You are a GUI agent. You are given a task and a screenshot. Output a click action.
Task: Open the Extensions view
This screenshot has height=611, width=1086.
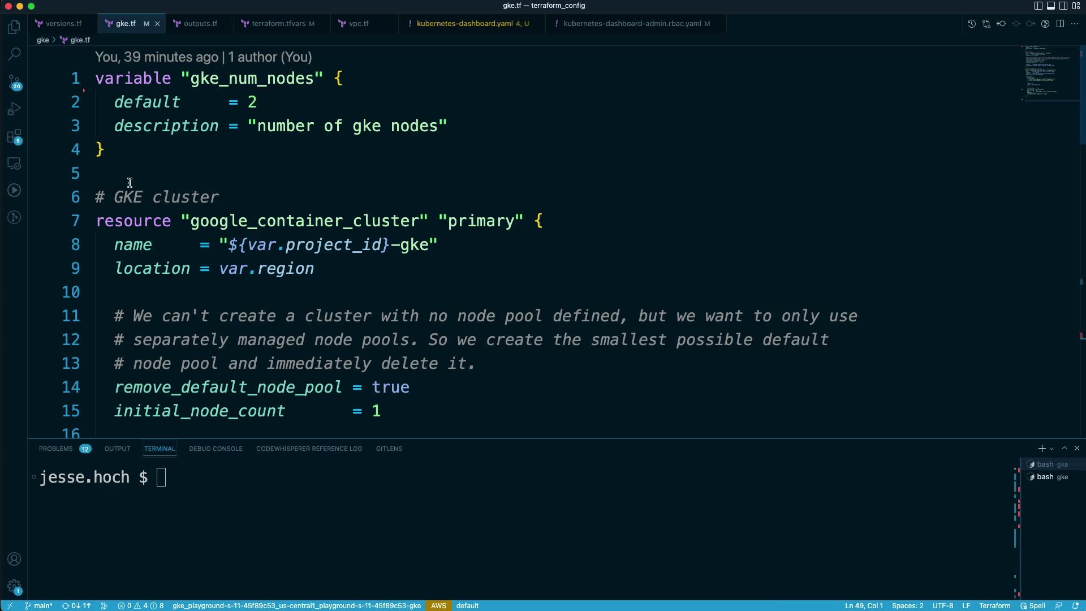tap(14, 136)
